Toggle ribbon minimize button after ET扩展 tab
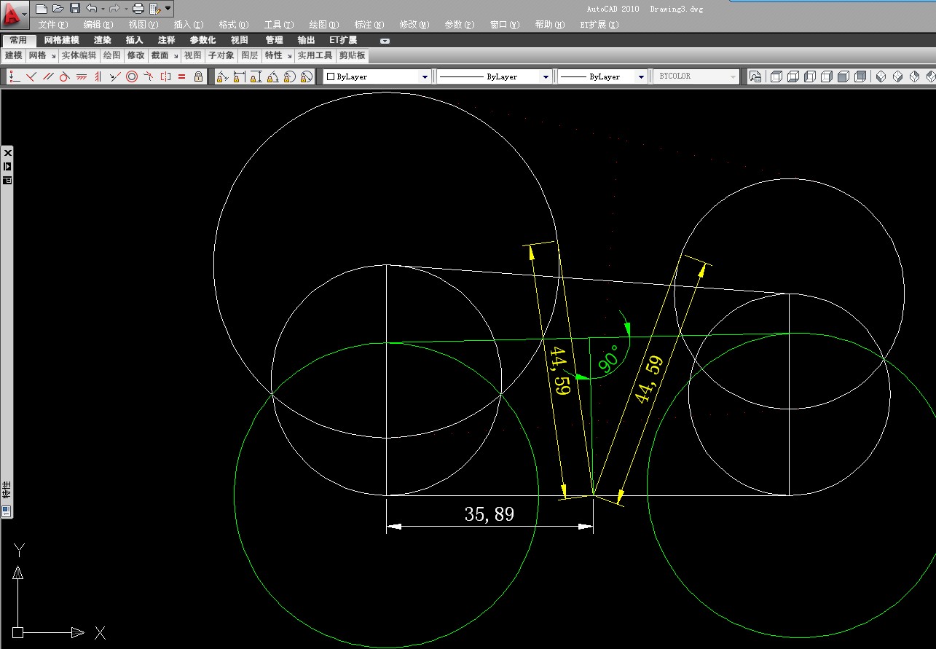Screen dimensions: 936x649 [x=385, y=41]
